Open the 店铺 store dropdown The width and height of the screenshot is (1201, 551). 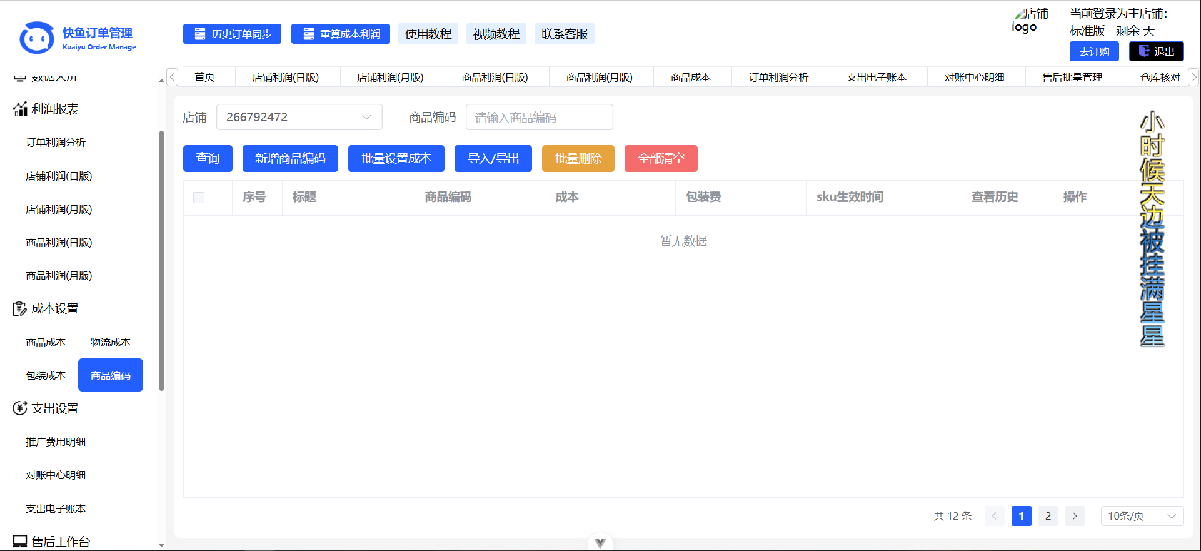pos(299,118)
